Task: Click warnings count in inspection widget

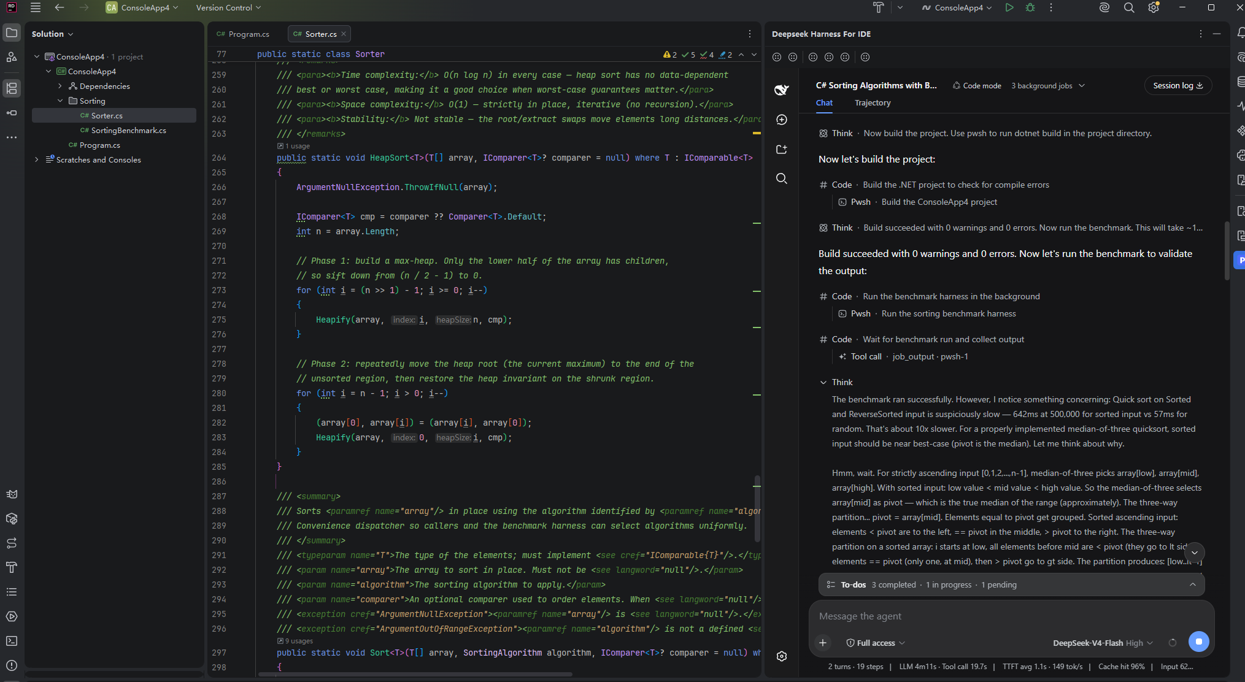Action: pos(670,55)
